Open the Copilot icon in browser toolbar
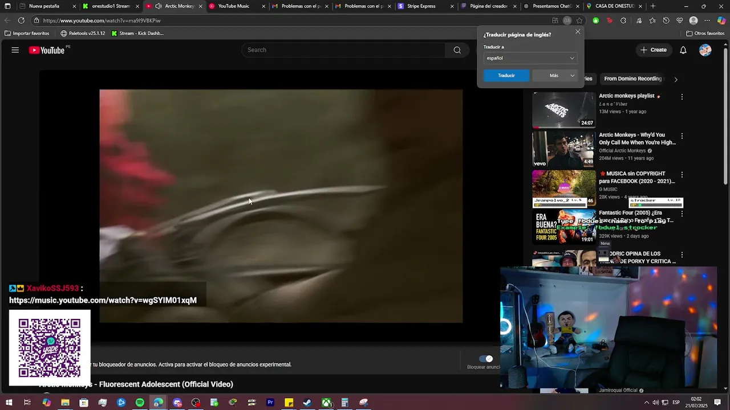 click(721, 20)
